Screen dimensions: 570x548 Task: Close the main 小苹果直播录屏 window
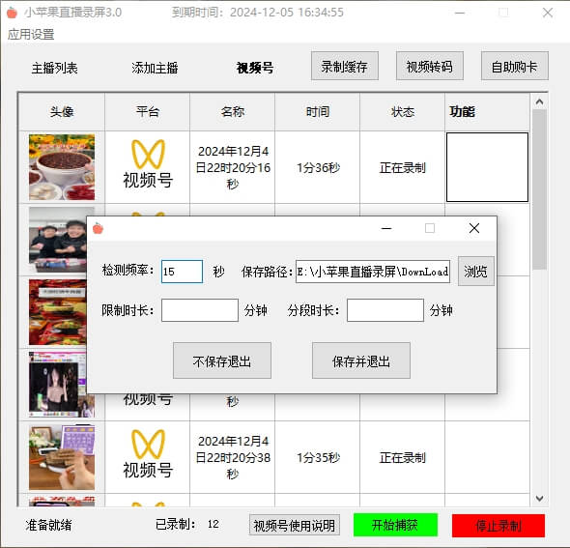(548, 13)
